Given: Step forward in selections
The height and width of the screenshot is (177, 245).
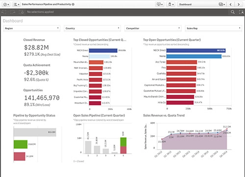Looking at the screenshot, I should 13,12.
